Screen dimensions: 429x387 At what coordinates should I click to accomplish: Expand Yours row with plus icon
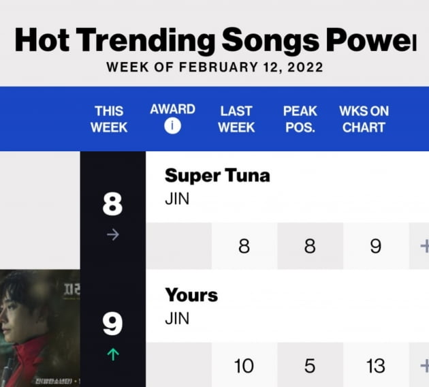click(425, 366)
